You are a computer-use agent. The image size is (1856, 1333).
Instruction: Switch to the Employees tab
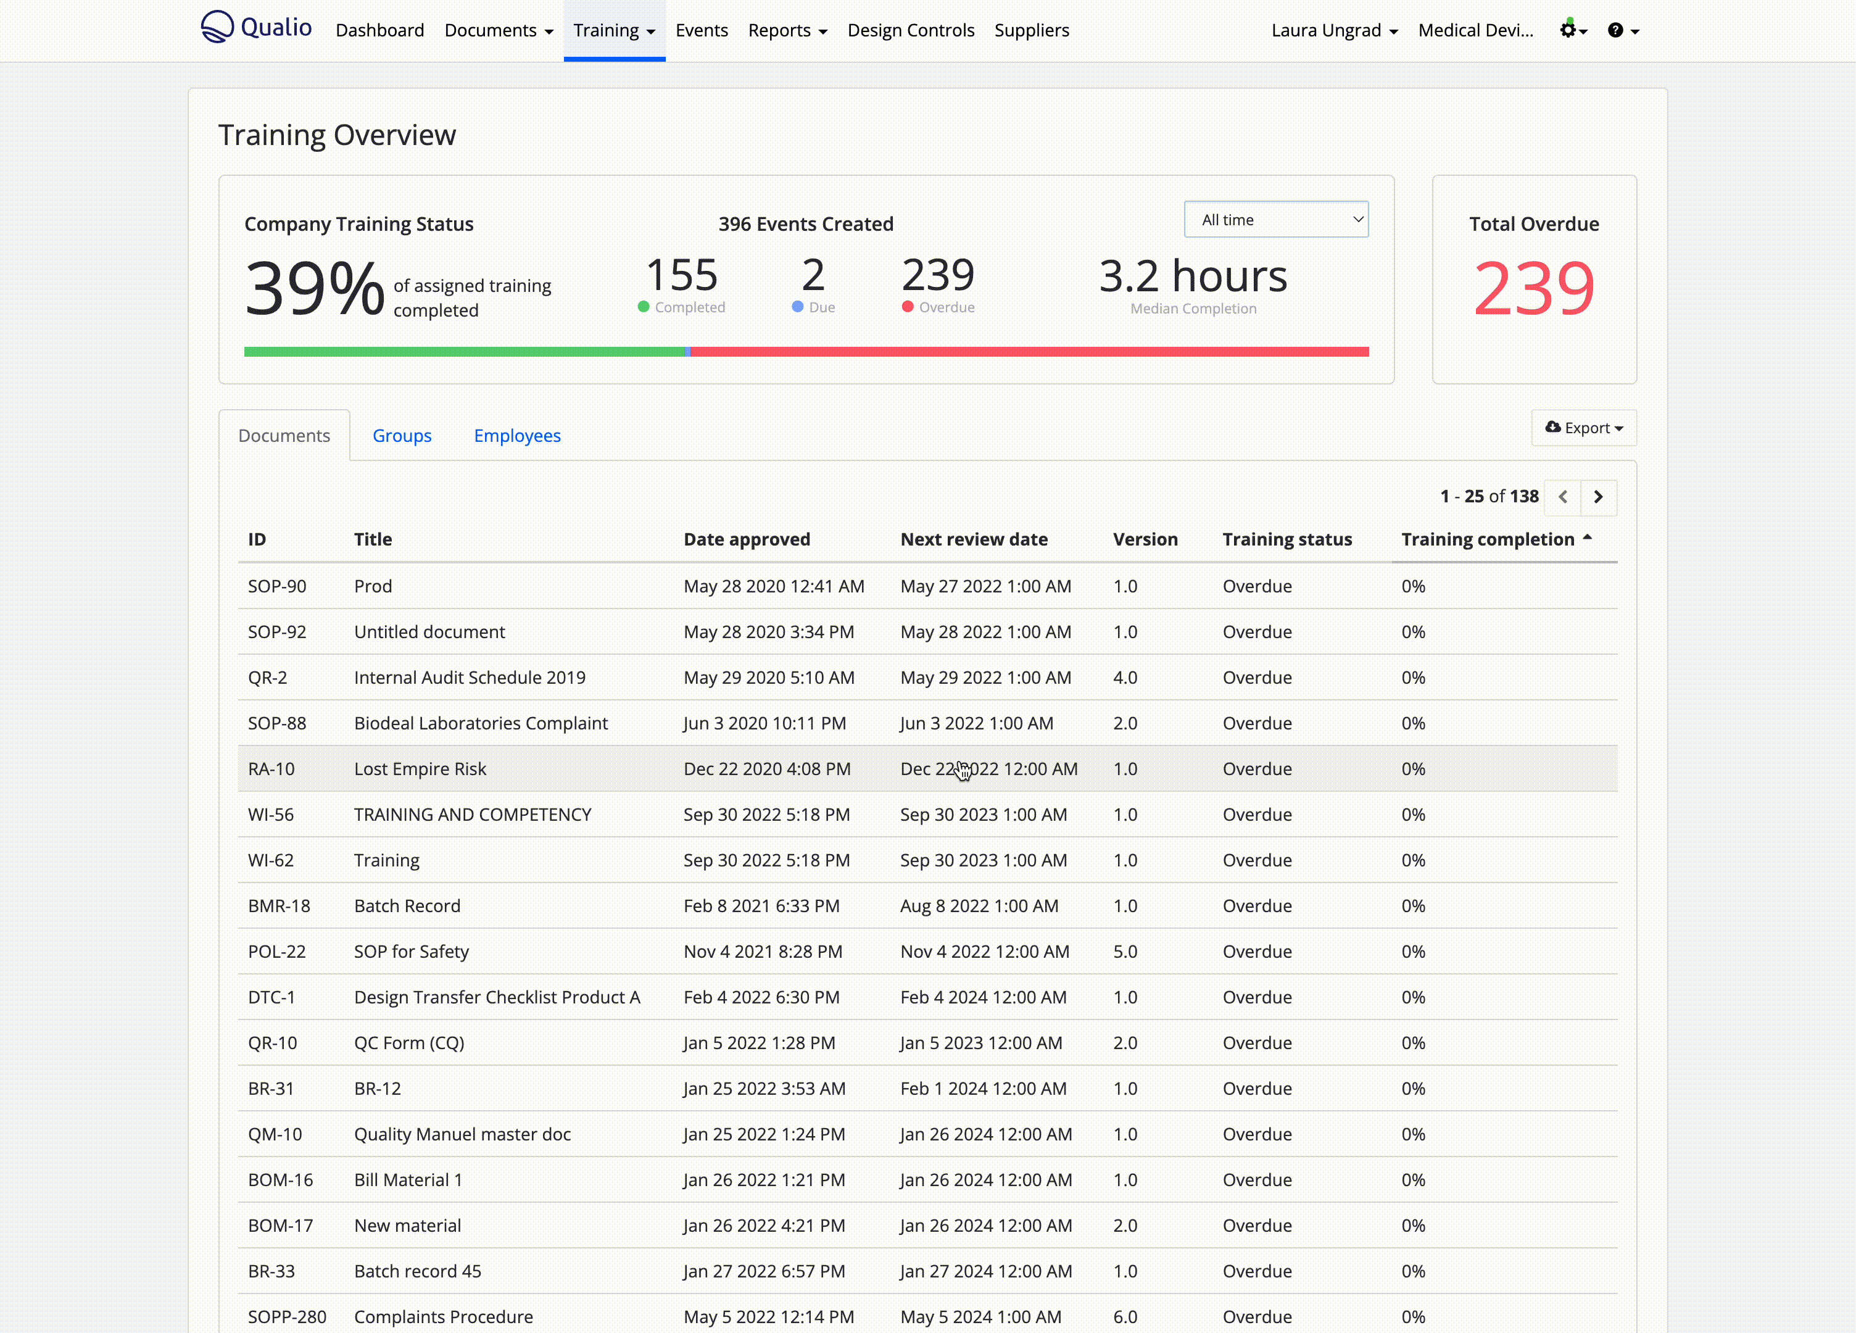click(517, 435)
